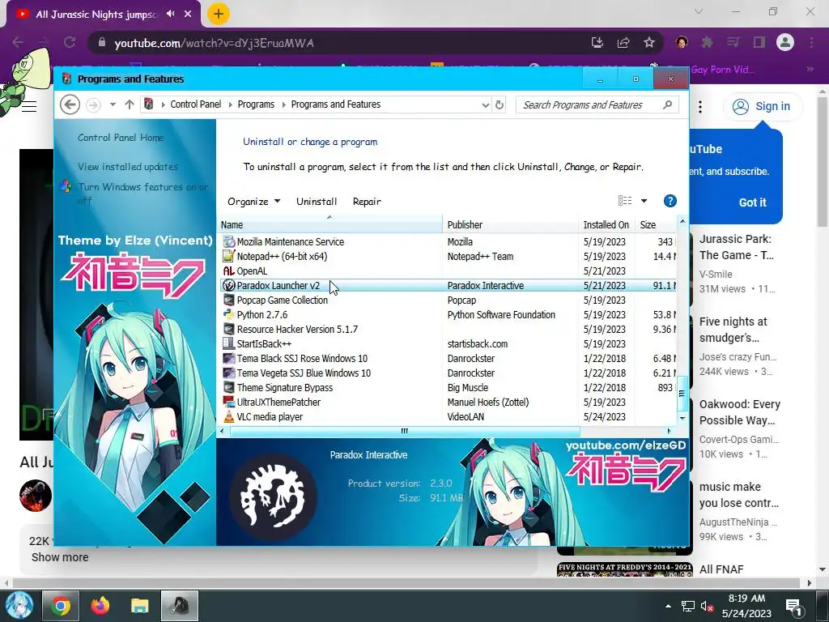829x622 pixels.
Task: Reload the Chrome page
Action: point(70,42)
